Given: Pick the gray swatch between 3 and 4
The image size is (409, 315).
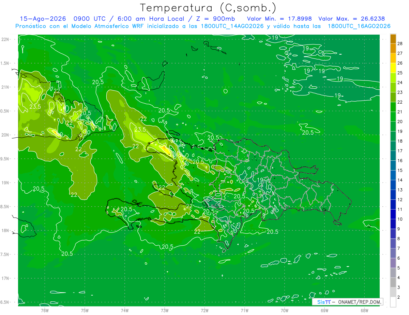Looking at the screenshot, I should coord(393,283).
